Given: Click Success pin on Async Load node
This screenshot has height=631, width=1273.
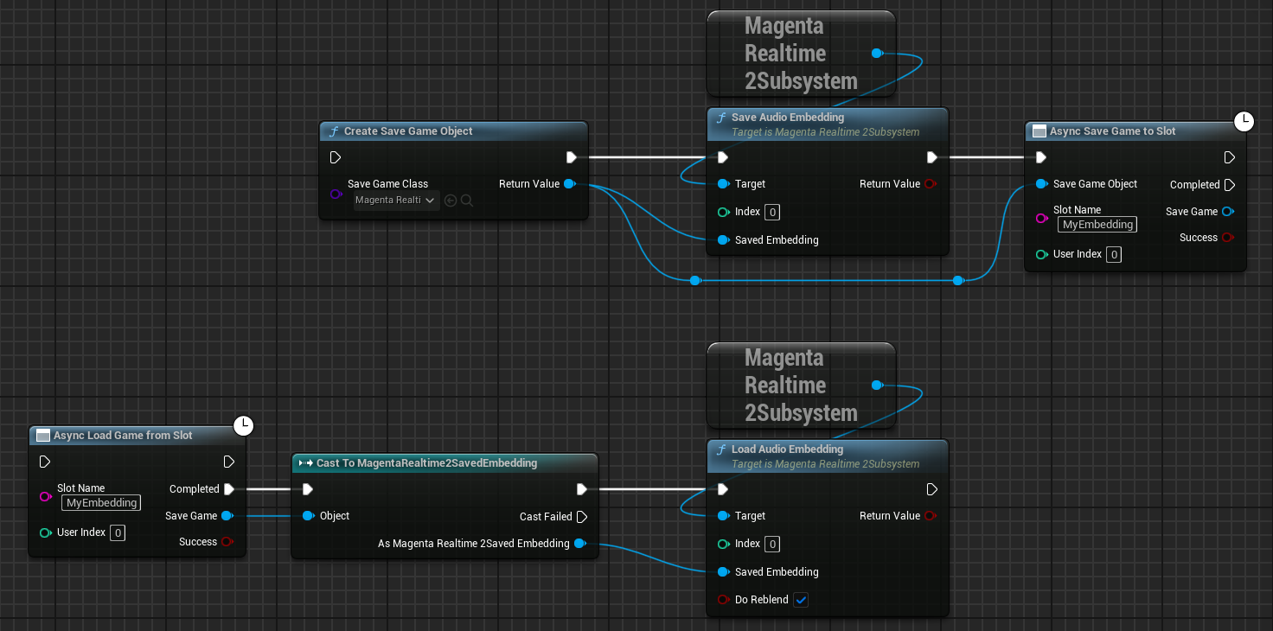Looking at the screenshot, I should point(227,542).
